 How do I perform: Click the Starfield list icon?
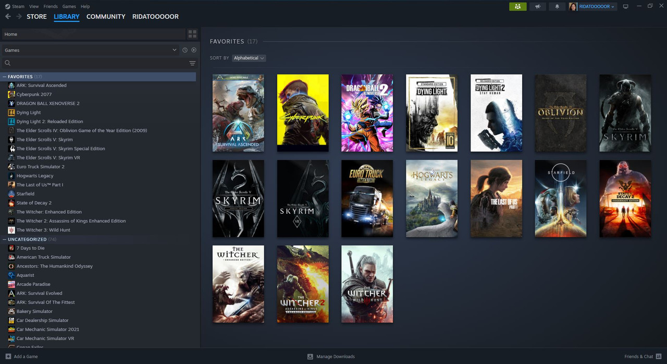point(11,194)
